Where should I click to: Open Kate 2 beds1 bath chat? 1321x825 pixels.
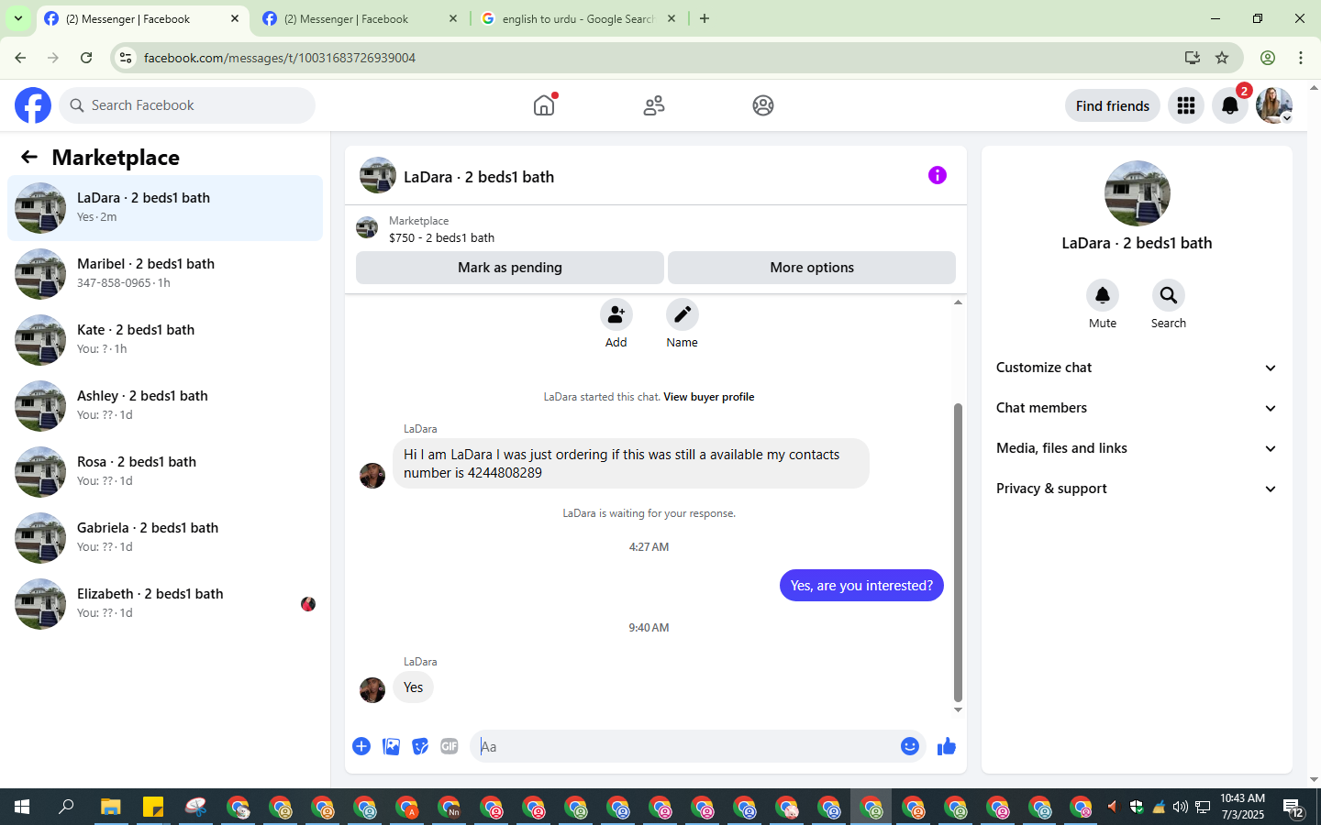pos(165,340)
